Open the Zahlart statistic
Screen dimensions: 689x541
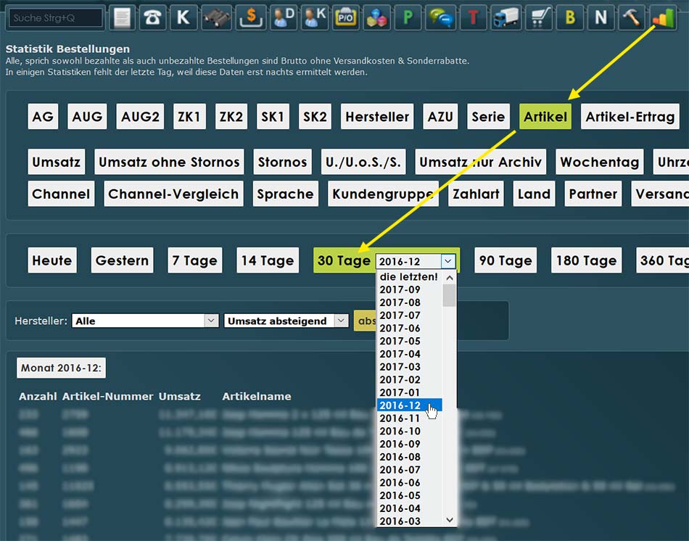click(x=476, y=194)
